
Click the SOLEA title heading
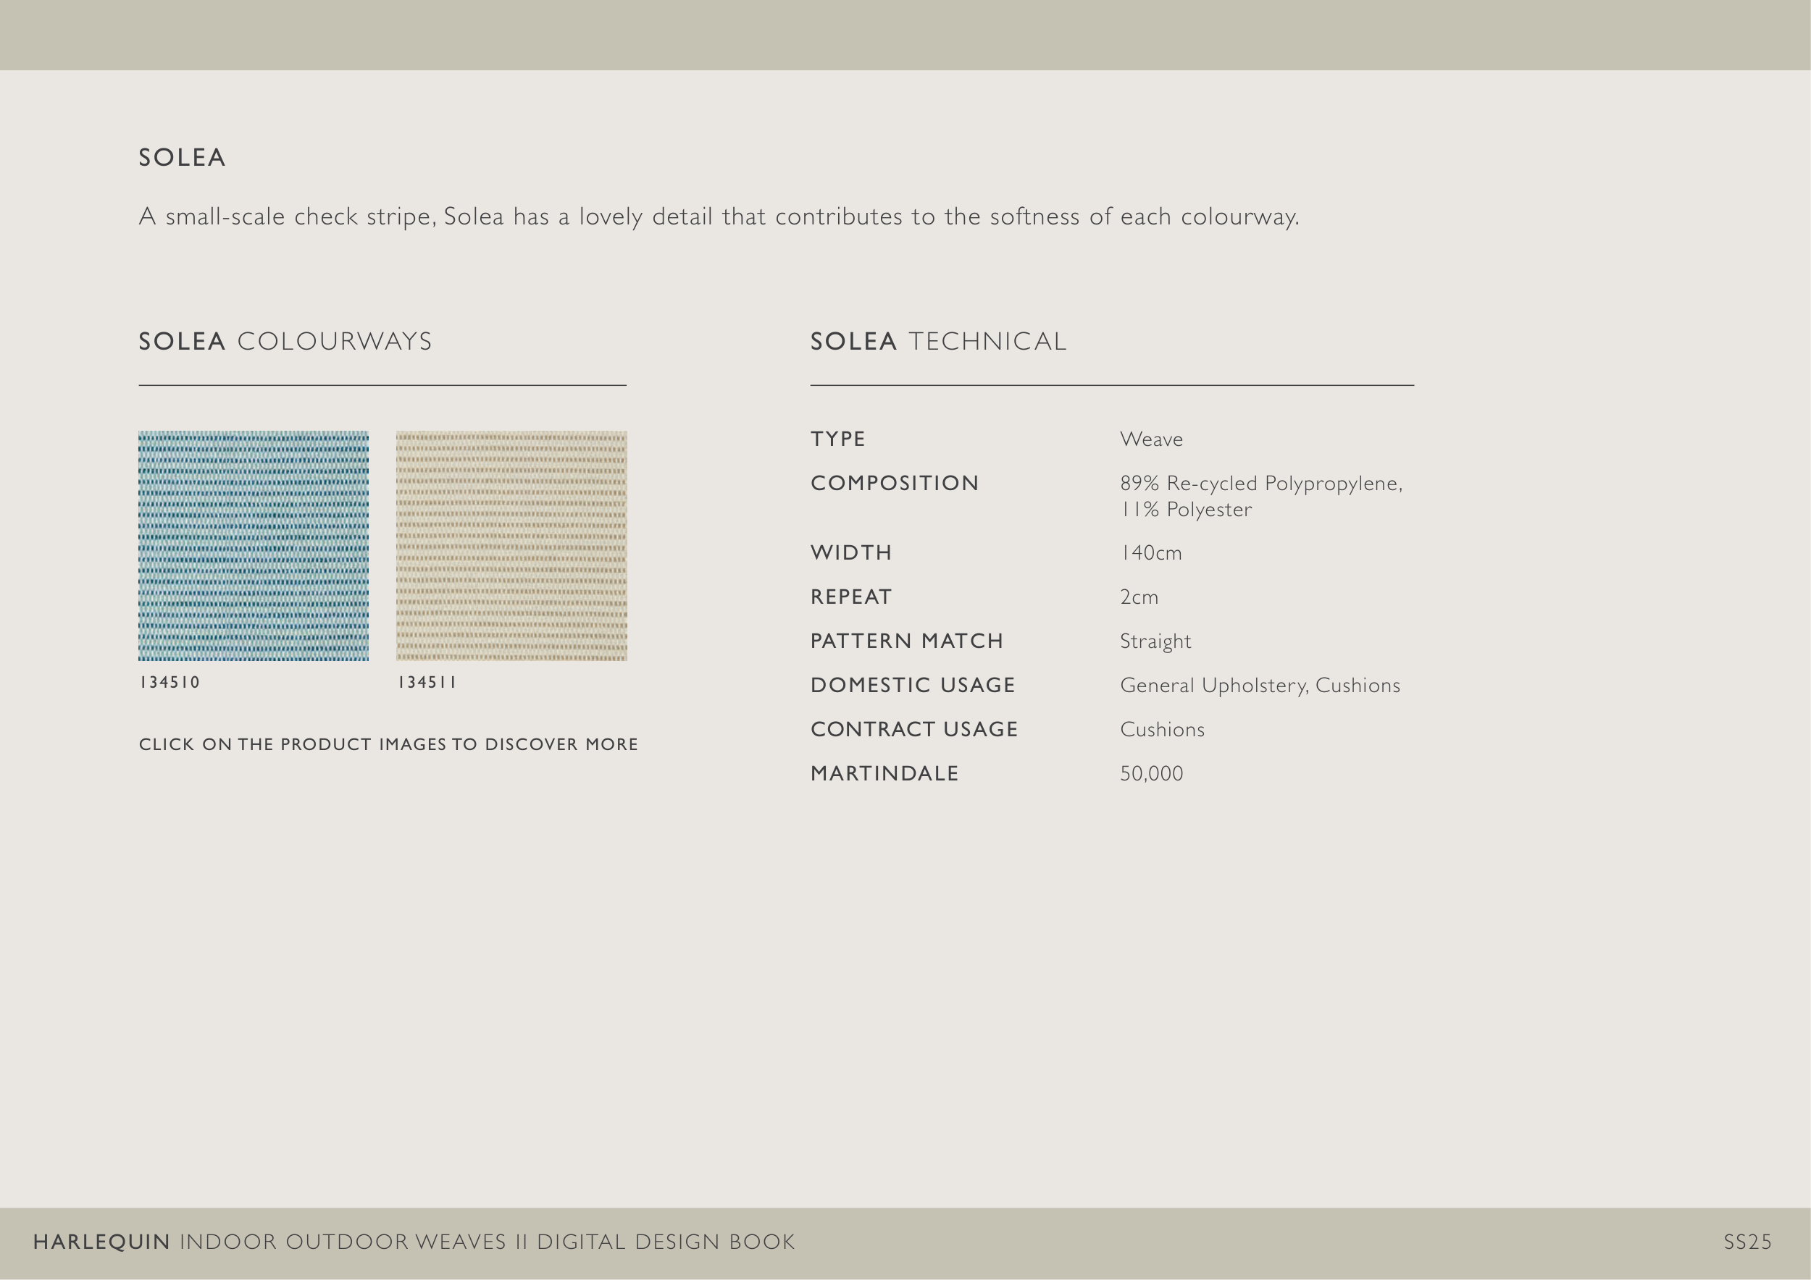coord(183,158)
